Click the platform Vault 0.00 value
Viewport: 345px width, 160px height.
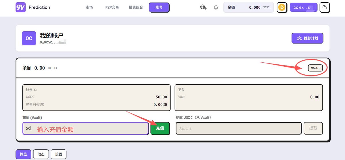coord(315,97)
